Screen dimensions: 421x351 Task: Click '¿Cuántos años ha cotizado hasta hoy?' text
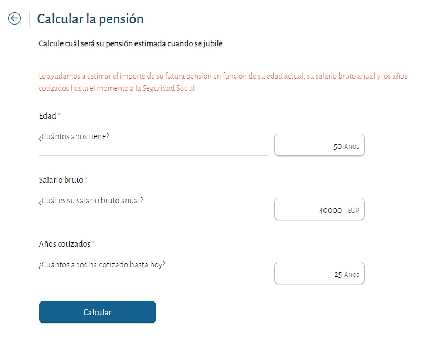point(102,264)
